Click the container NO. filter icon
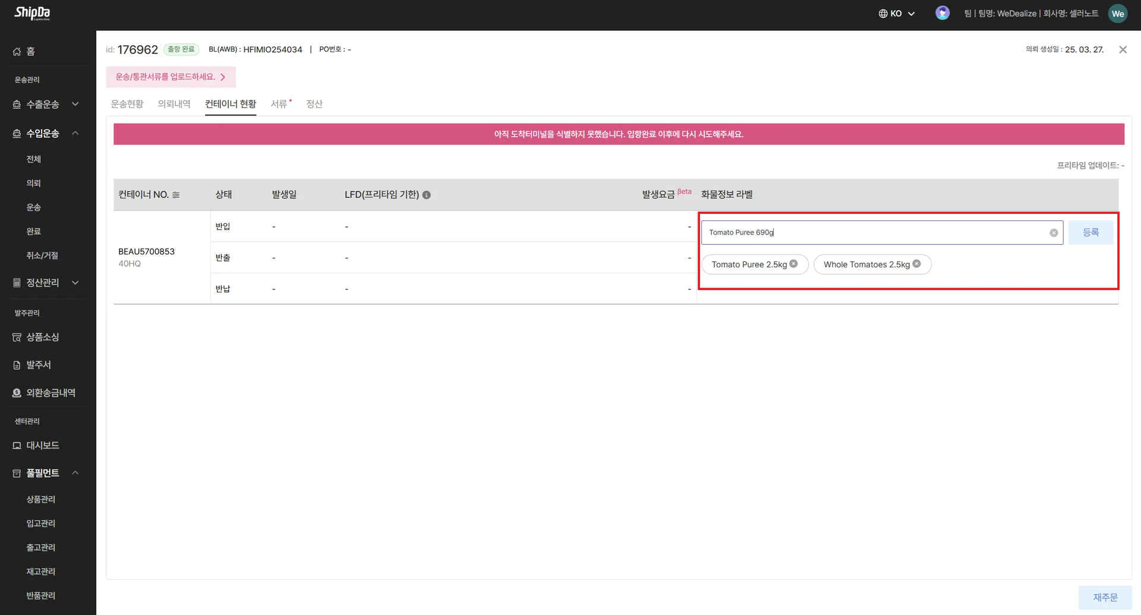 [176, 195]
